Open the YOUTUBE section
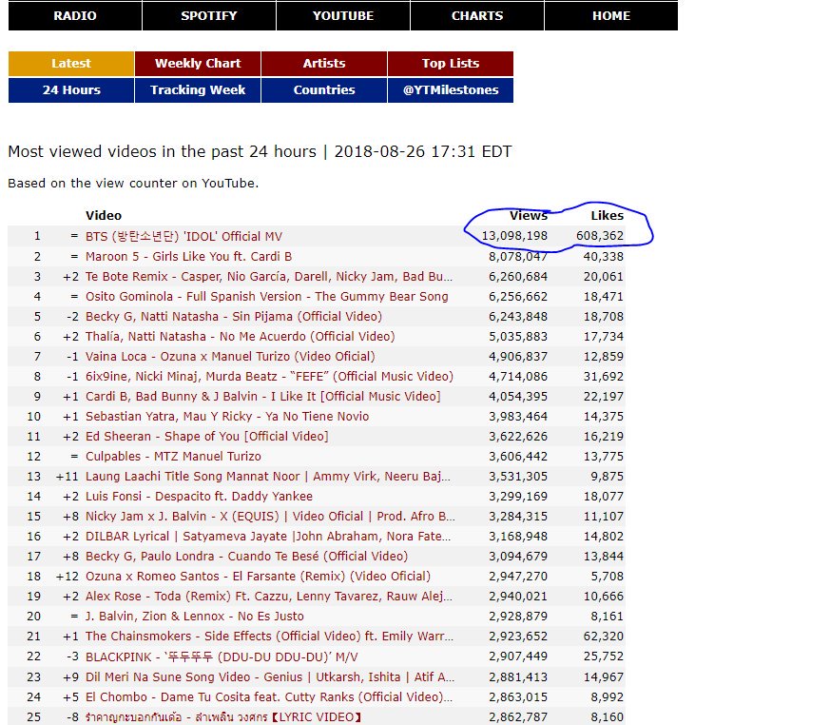 click(343, 16)
